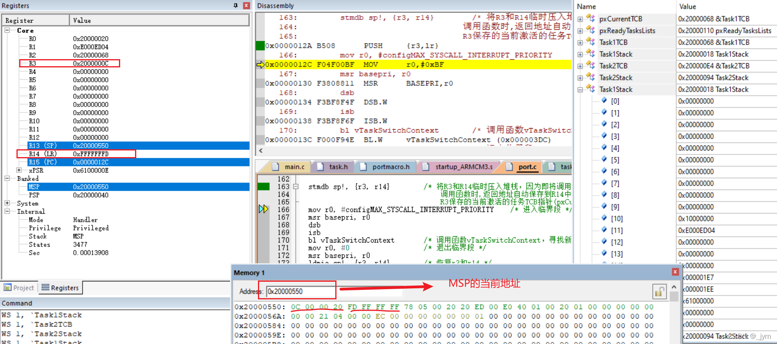Select Task1Stack element [0]
The height and width of the screenshot is (344, 777).
(615, 101)
